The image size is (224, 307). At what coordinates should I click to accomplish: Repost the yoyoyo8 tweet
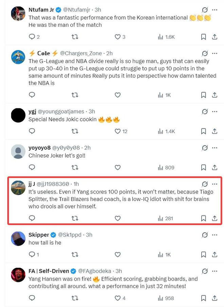[75, 167]
